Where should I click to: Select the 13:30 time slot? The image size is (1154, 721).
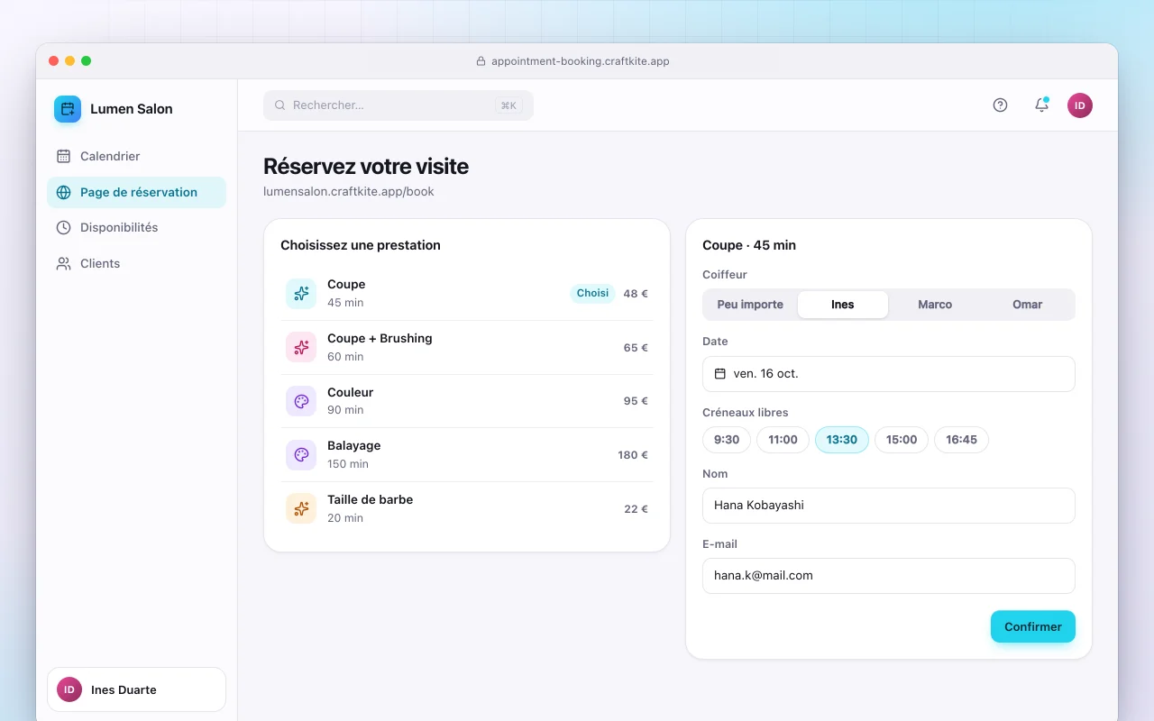(842, 440)
